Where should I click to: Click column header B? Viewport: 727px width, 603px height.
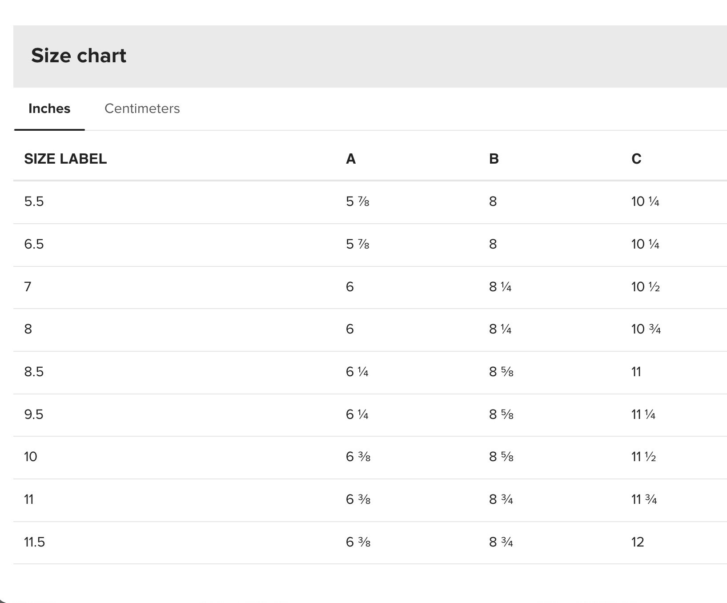pos(494,159)
